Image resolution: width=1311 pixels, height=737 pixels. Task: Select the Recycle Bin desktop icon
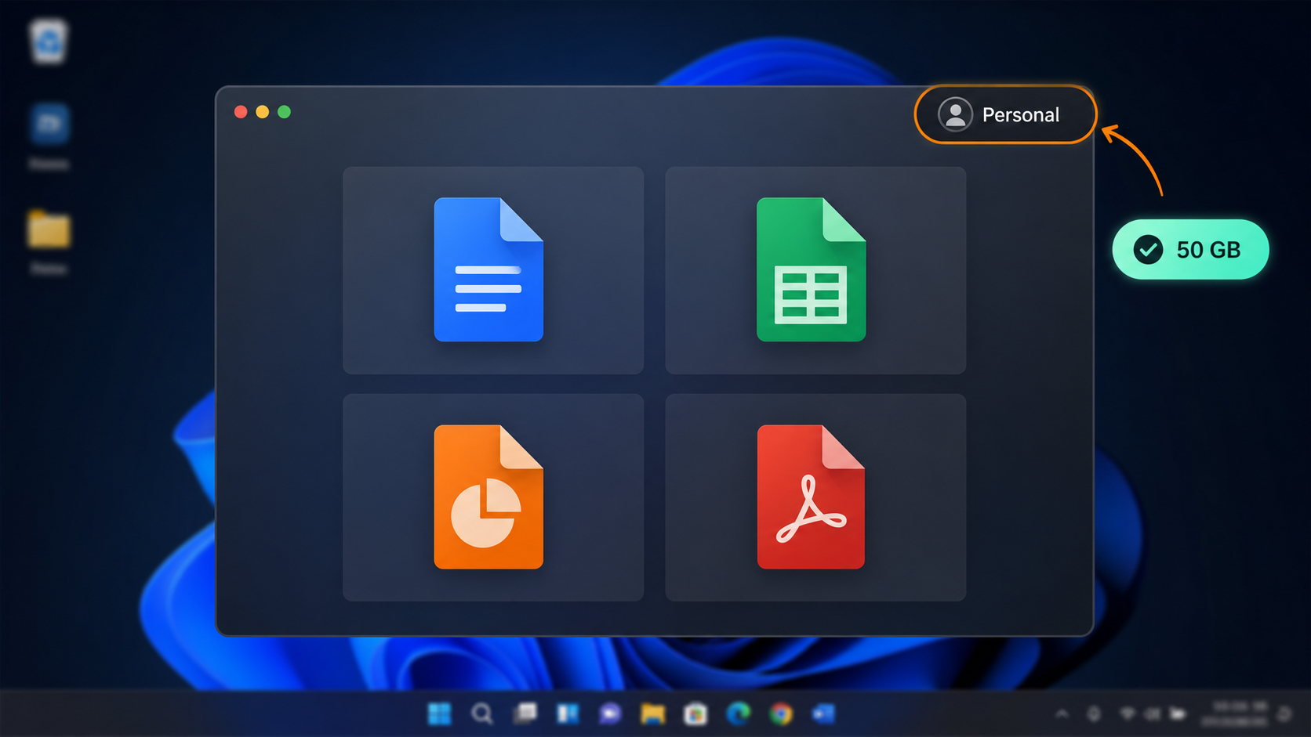click(49, 42)
